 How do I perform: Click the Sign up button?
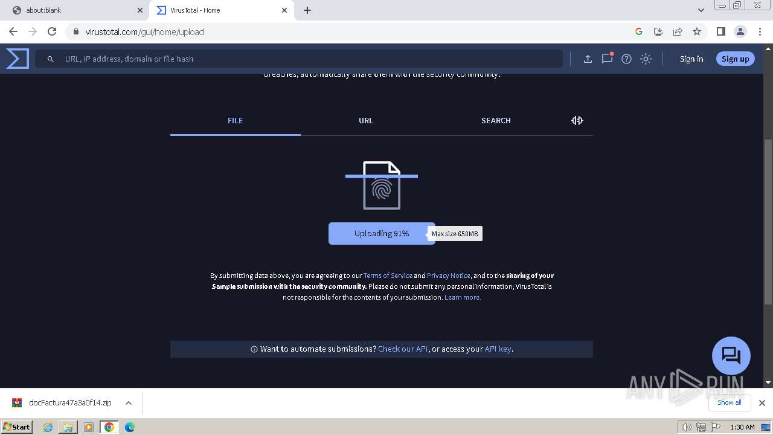[735, 59]
